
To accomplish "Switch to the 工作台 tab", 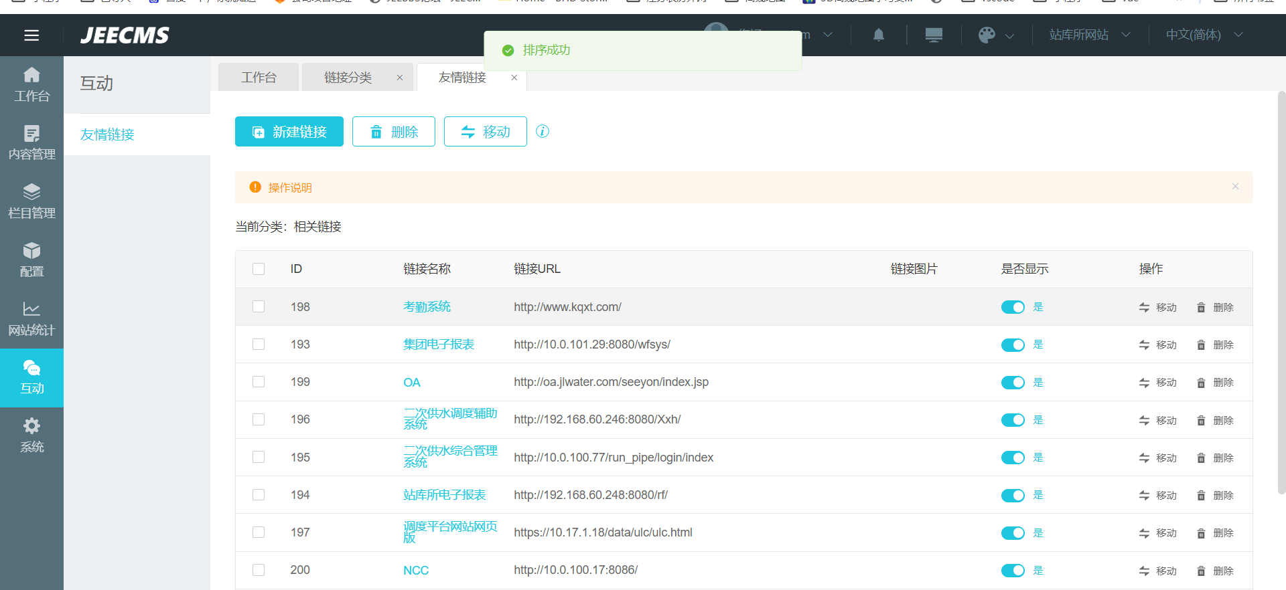I will (x=259, y=78).
